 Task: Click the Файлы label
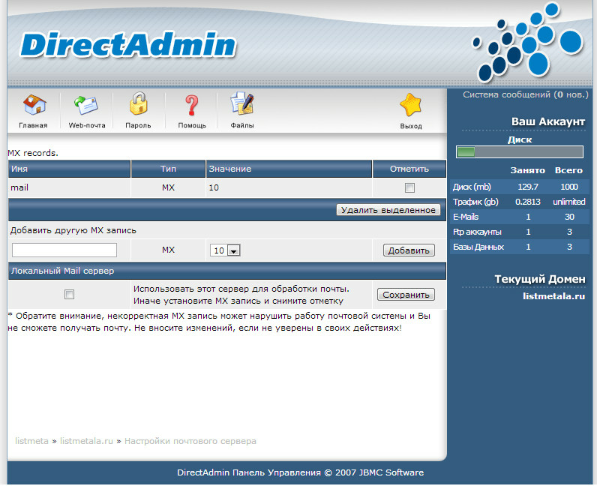[x=242, y=125]
